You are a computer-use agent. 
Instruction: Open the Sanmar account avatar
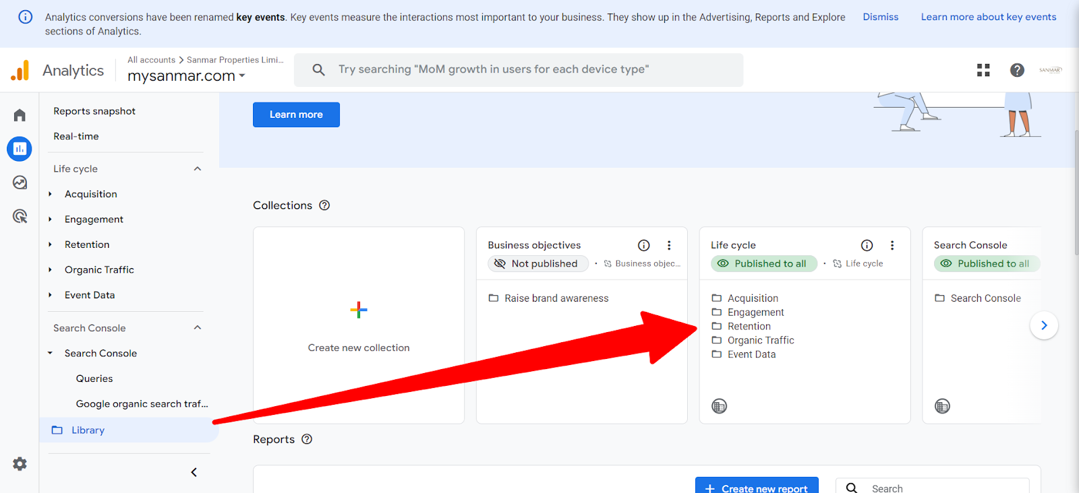pyautogui.click(x=1050, y=70)
